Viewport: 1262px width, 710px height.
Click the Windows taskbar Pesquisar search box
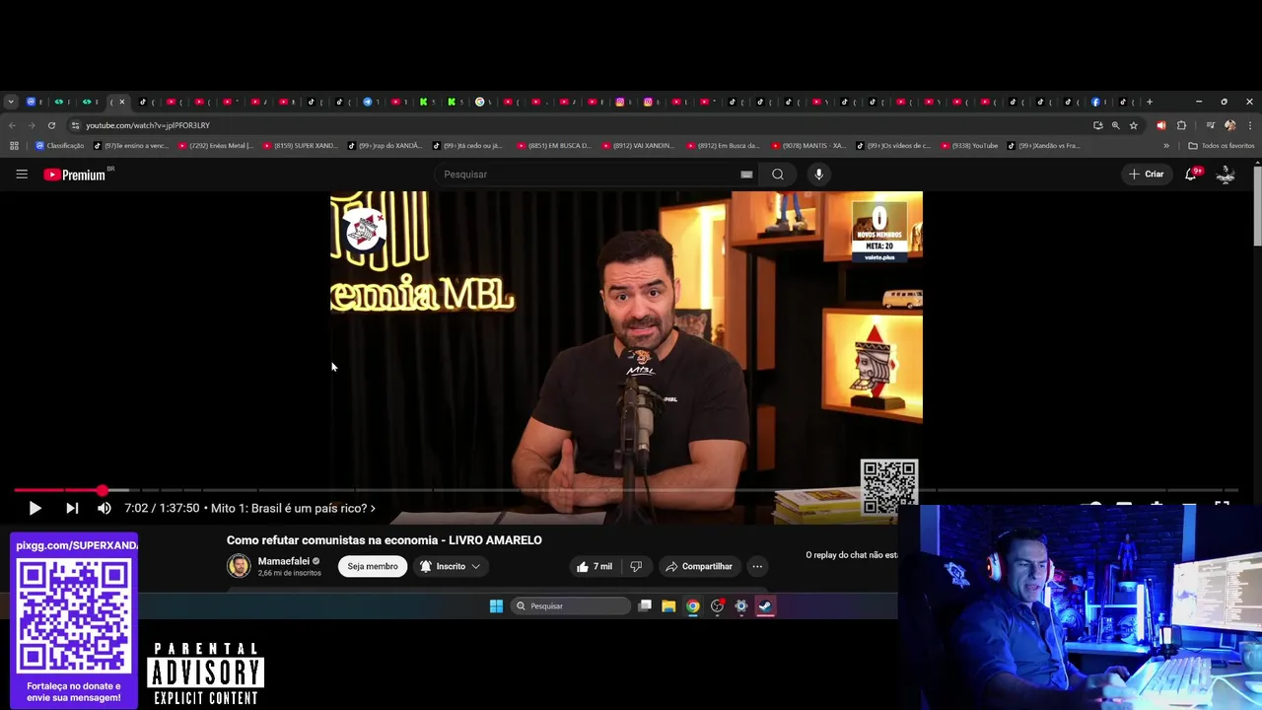pyautogui.click(x=571, y=606)
